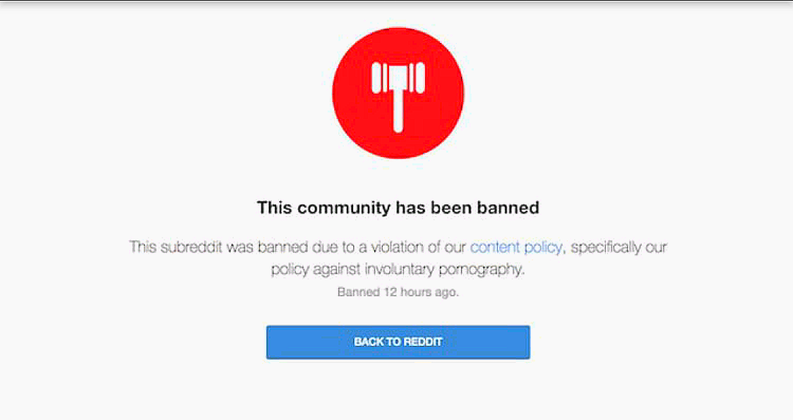The height and width of the screenshot is (420, 793).
Task: Click the dark strip at page top
Action: tap(396, 2)
